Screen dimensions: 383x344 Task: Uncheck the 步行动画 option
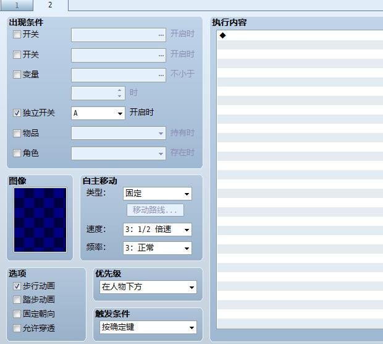(x=17, y=286)
